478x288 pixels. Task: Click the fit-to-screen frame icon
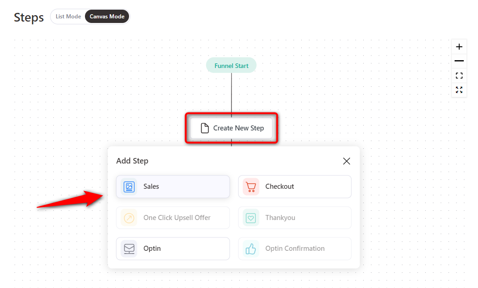(459, 75)
